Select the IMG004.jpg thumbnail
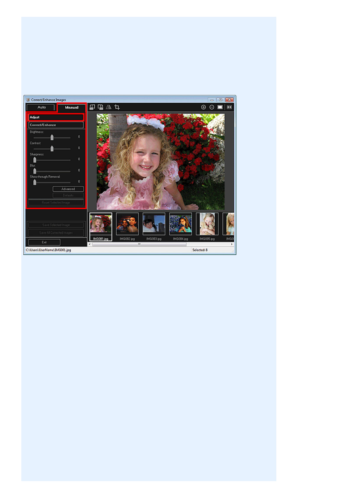352x498 pixels. [180, 224]
